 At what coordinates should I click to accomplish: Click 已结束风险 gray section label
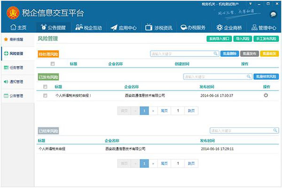click(x=48, y=131)
